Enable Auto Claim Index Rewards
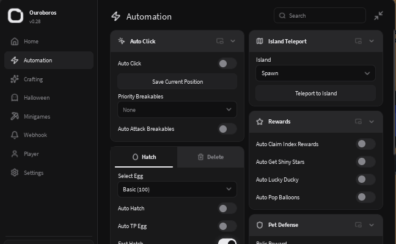The image size is (396, 244). tap(365, 144)
